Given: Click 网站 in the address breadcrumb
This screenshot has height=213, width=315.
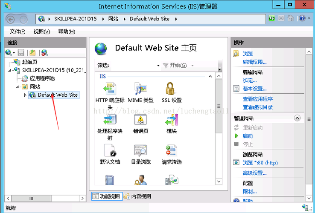Looking at the screenshot, I should coord(113,19).
